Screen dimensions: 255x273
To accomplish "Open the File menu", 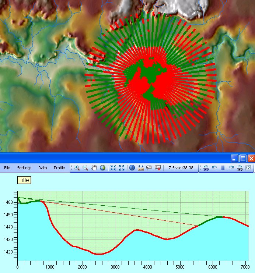I will (x=7, y=168).
